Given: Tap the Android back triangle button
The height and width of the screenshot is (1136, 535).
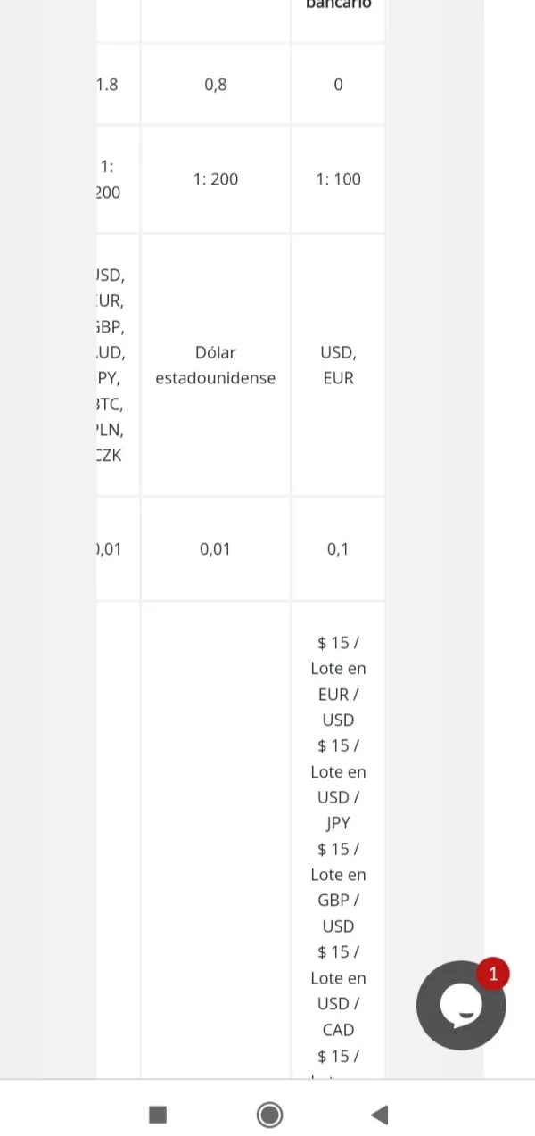Looking at the screenshot, I should (380, 1114).
